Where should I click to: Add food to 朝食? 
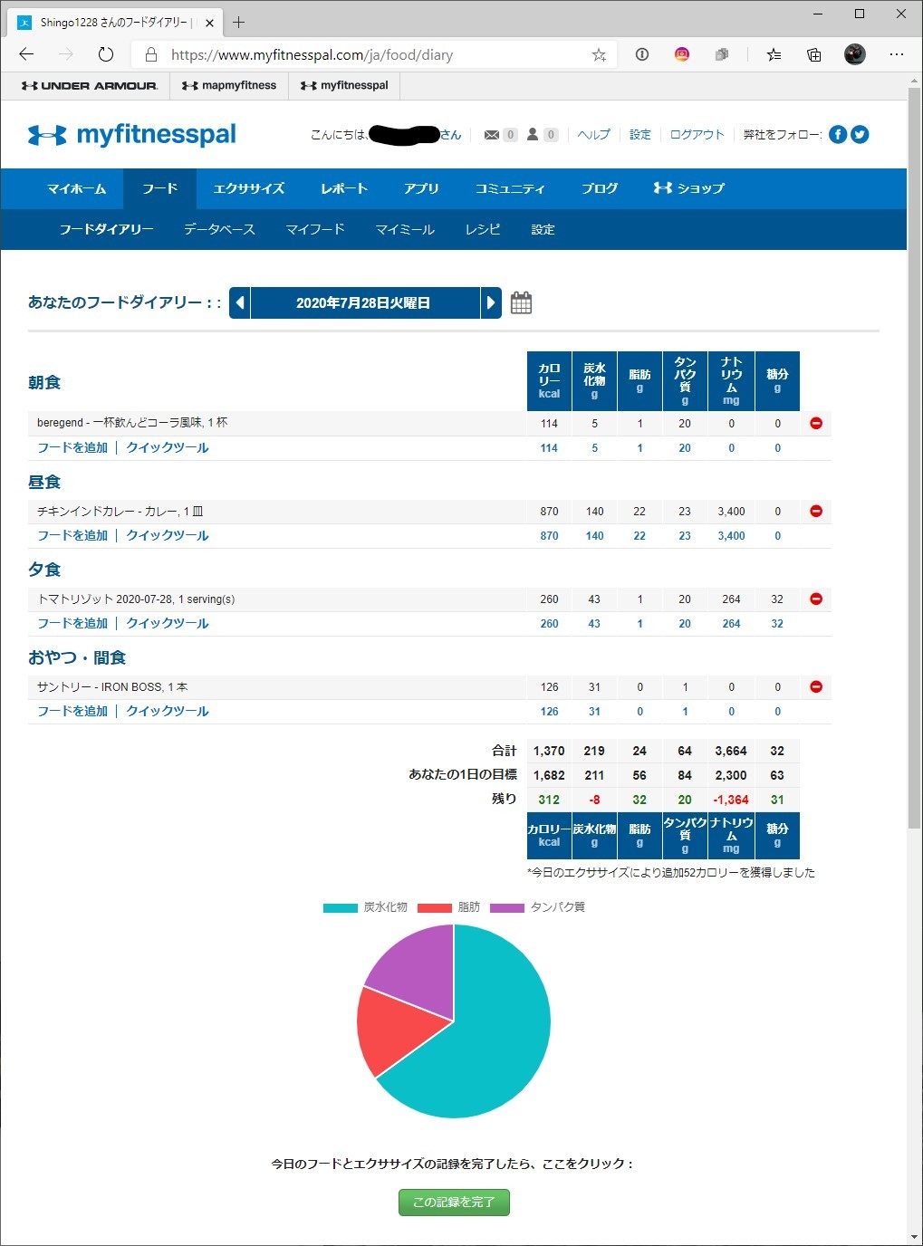click(x=72, y=447)
